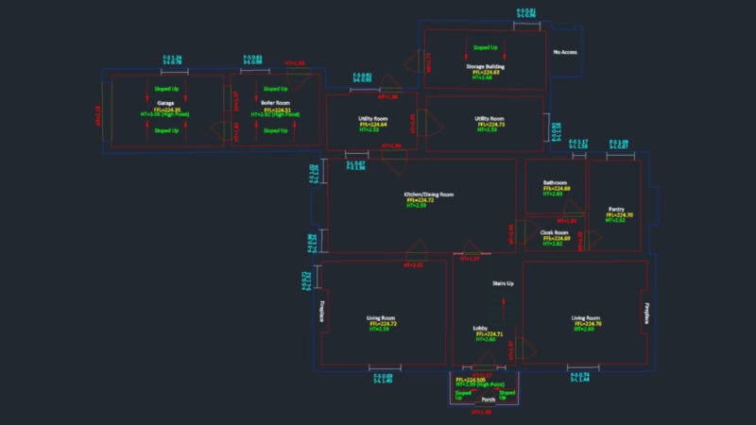The width and height of the screenshot is (756, 425).
Task: Select the "Stairs Up" label
Action: (x=503, y=283)
